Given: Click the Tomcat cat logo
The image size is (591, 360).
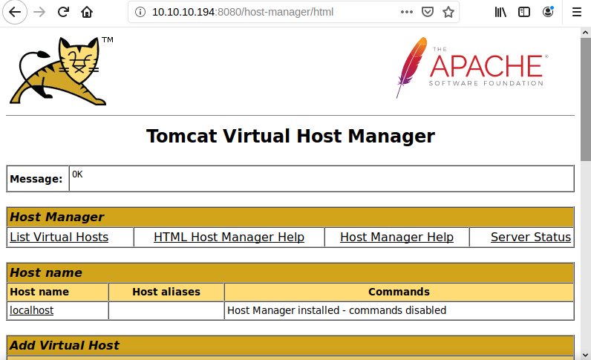Looking at the screenshot, I should pyautogui.click(x=60, y=71).
